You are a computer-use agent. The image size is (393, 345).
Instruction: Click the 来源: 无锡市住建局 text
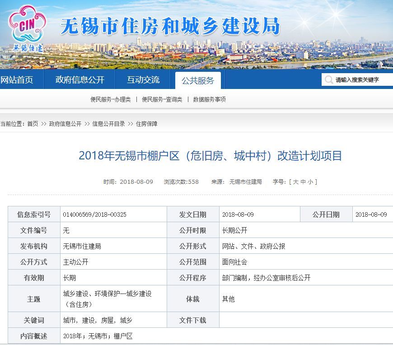(237, 182)
